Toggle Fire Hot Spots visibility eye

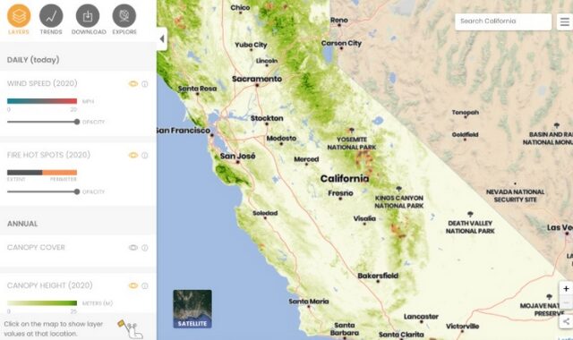(133, 155)
